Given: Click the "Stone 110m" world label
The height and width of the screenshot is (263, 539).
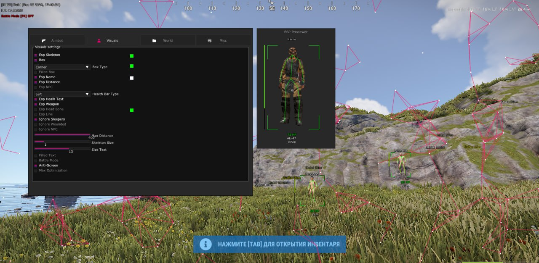Looking at the screenshot, I should tap(435, 147).
